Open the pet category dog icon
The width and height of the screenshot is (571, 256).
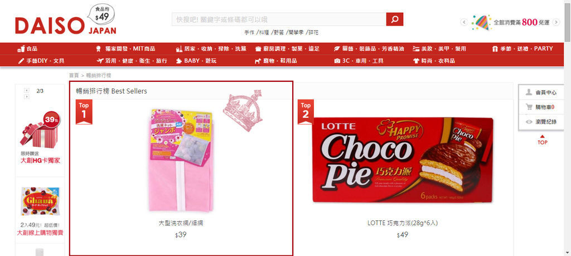tap(258, 61)
